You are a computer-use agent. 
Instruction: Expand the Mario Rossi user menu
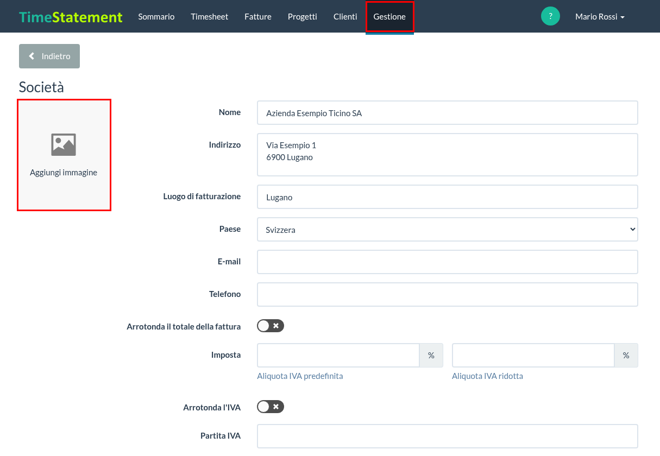click(600, 17)
